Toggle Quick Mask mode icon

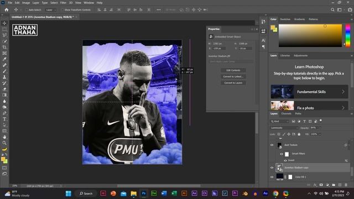click(x=4, y=168)
